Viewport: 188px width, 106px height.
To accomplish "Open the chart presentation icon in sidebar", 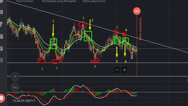I will (1, 12).
